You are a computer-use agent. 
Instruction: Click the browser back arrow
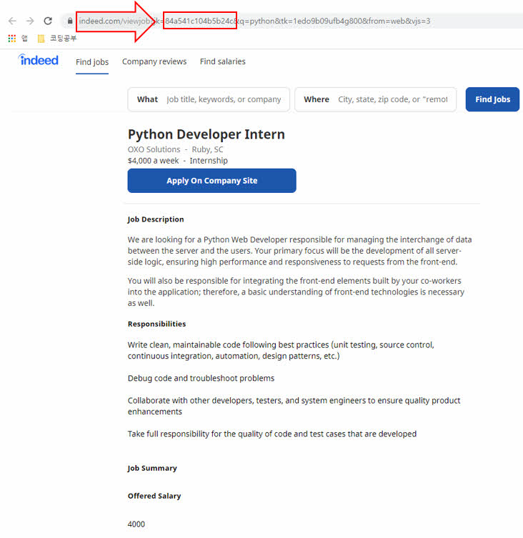click(x=12, y=21)
